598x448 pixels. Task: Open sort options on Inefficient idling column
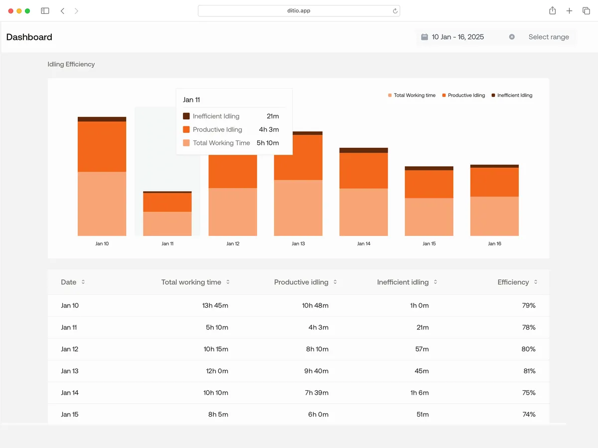(436, 282)
